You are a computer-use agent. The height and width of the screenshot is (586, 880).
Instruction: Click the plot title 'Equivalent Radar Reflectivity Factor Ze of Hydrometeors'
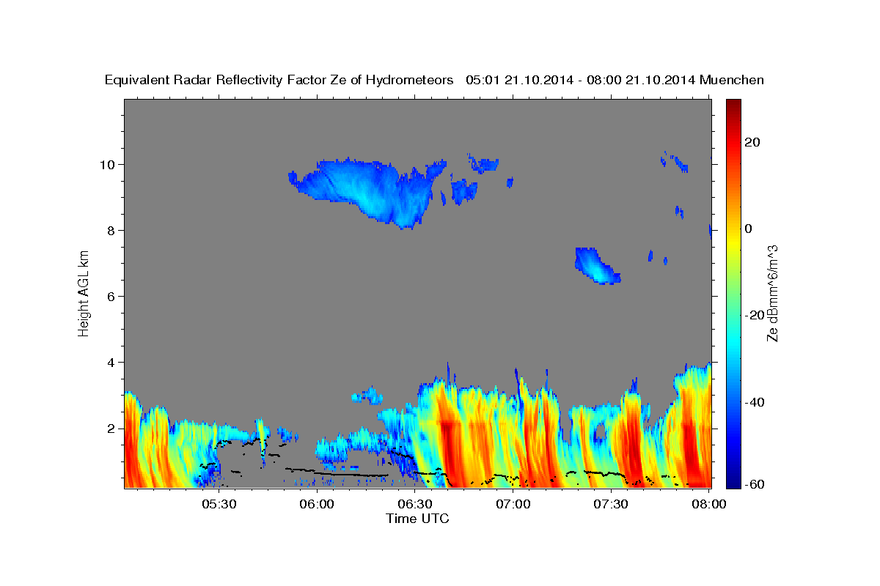[x=279, y=81]
